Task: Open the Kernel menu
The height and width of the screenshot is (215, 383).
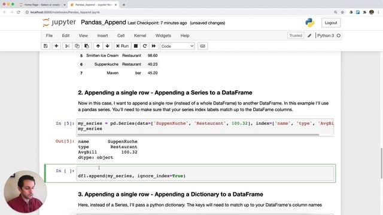Action: click(140, 36)
